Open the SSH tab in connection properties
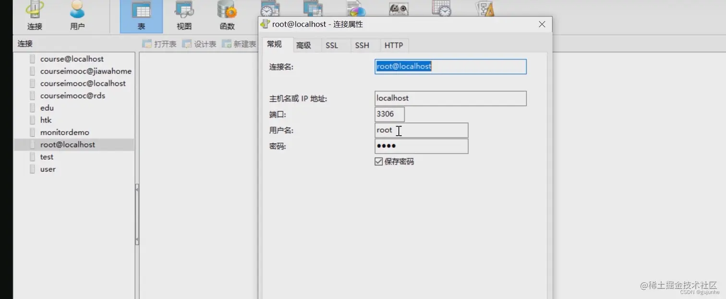The image size is (726, 299). coord(363,45)
